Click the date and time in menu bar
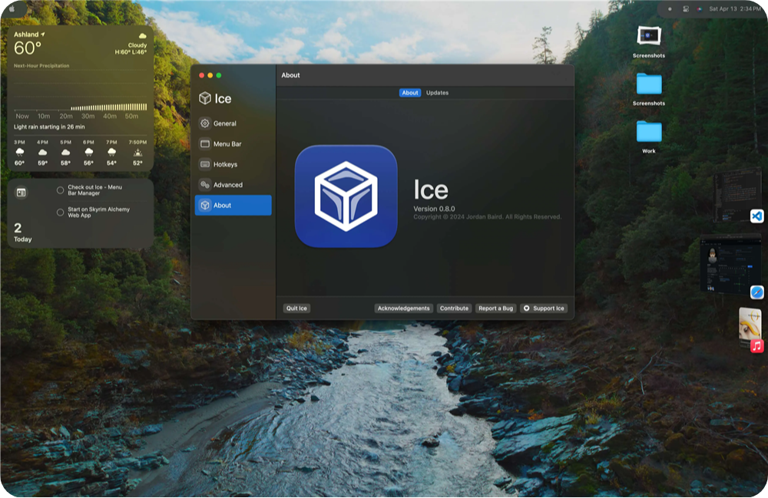 point(735,8)
